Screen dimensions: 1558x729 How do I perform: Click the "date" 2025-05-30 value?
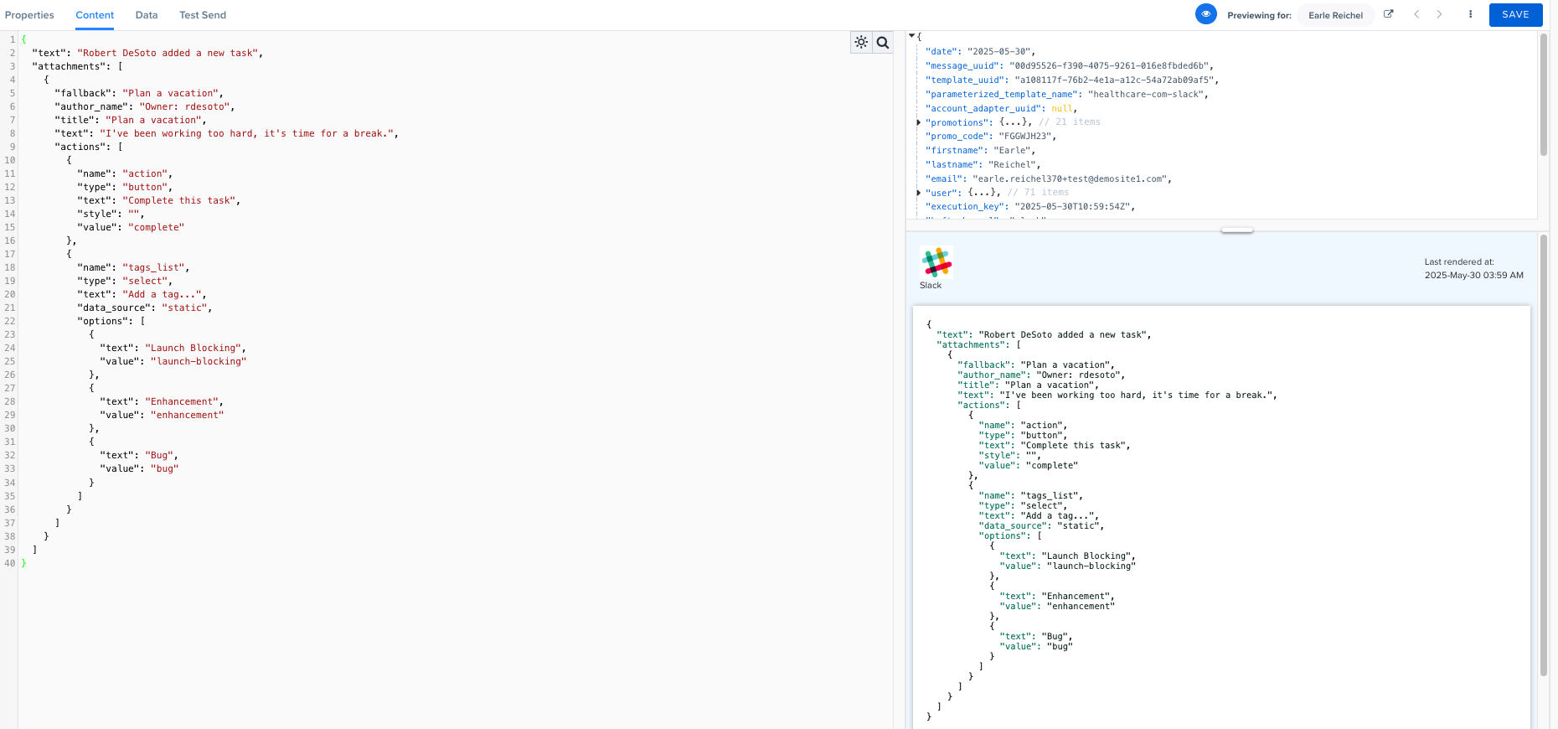tap(998, 51)
